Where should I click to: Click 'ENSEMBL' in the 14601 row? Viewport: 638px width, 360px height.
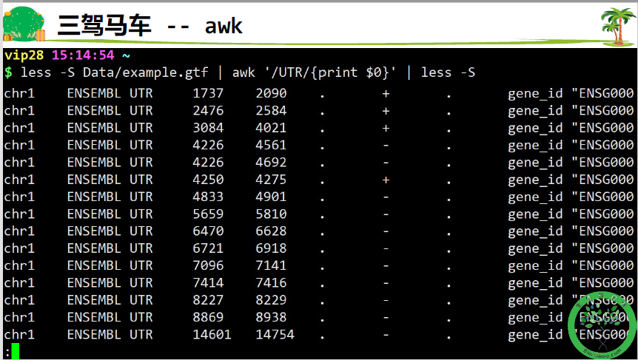94,334
